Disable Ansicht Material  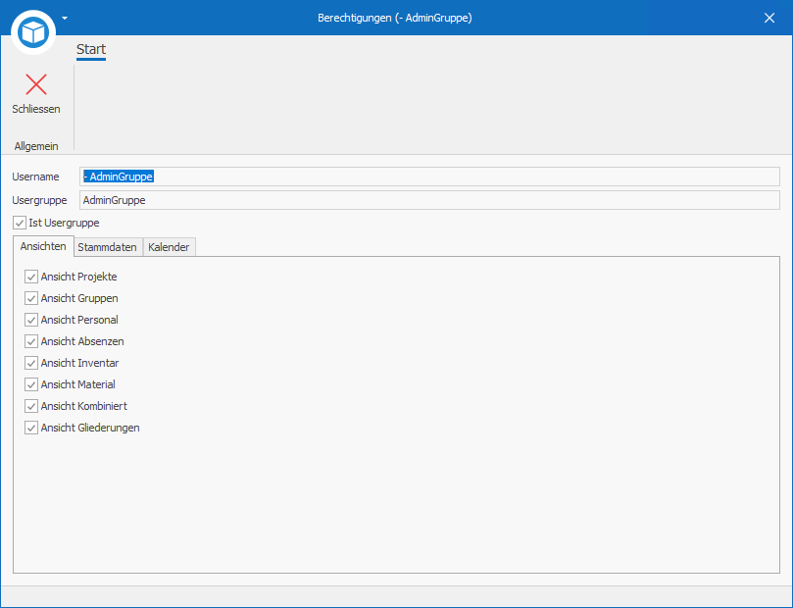pyautogui.click(x=31, y=384)
